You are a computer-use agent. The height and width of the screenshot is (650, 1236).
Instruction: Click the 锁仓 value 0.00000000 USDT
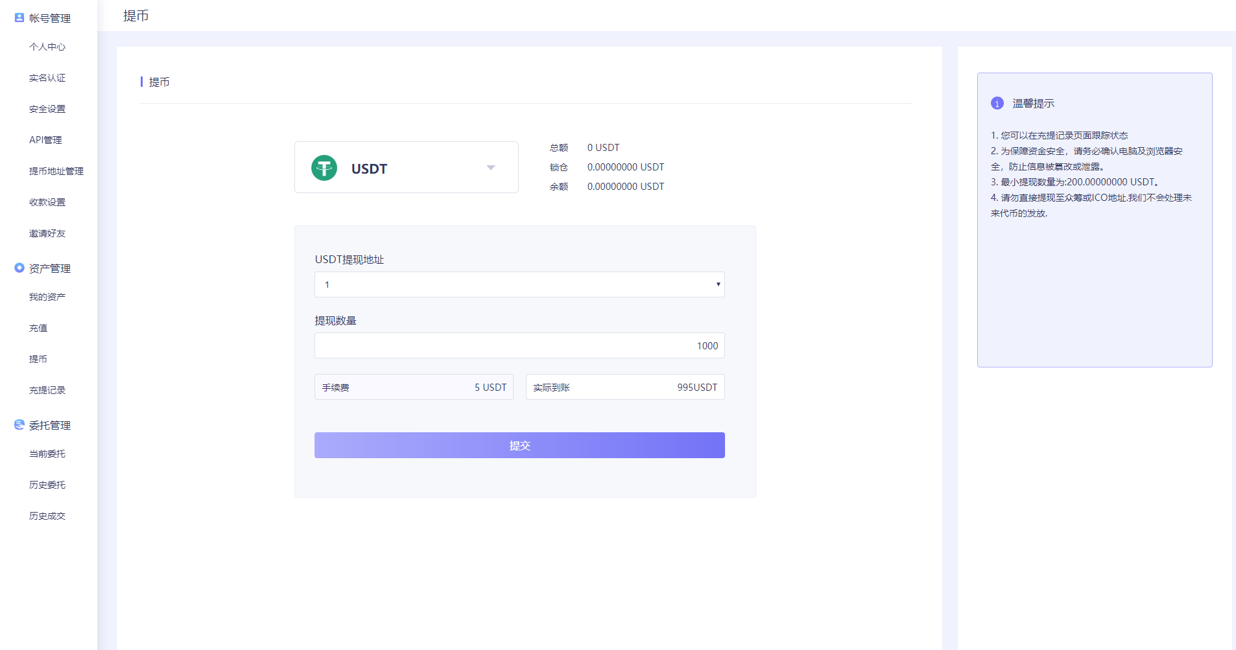[626, 167]
